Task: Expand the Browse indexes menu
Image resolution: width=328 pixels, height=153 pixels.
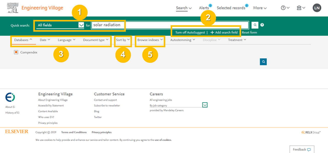Action: pos(150,40)
